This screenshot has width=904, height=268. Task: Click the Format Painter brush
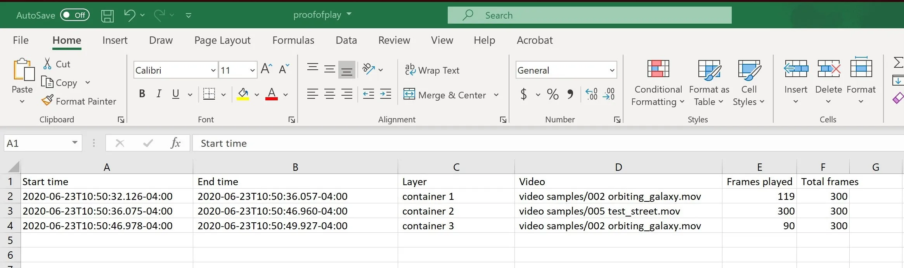[x=47, y=101]
